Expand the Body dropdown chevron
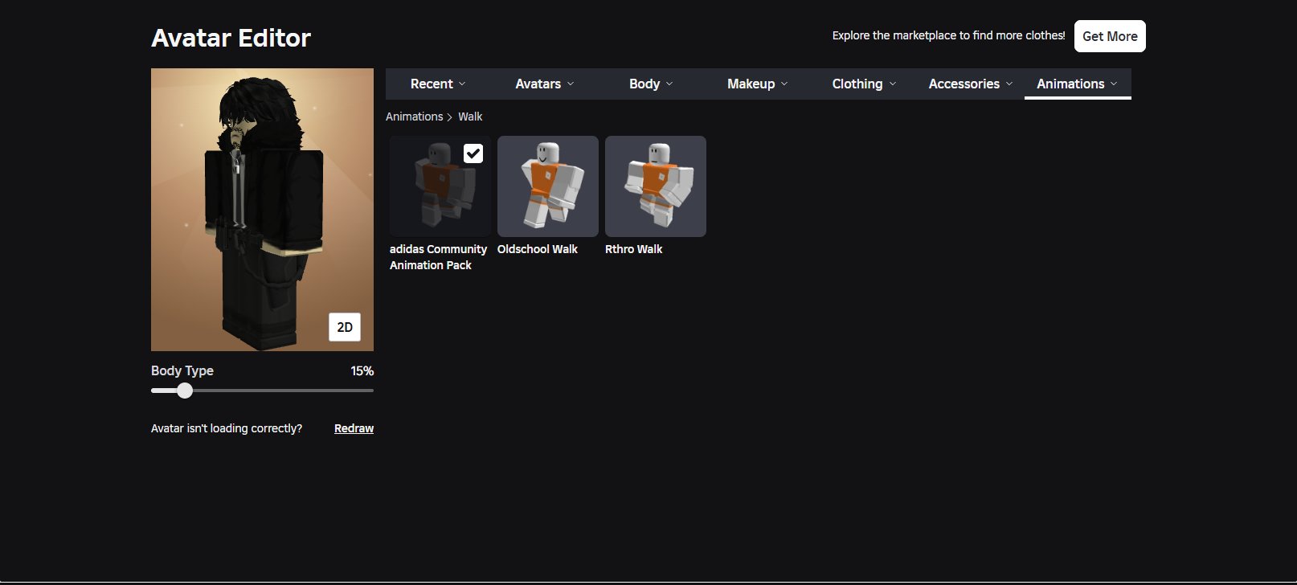Image resolution: width=1297 pixels, height=585 pixels. click(x=669, y=84)
